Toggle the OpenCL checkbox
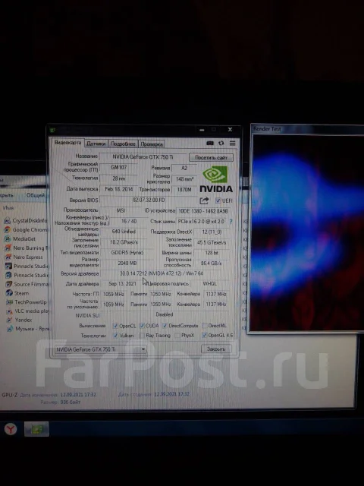The image size is (364, 486). click(115, 326)
